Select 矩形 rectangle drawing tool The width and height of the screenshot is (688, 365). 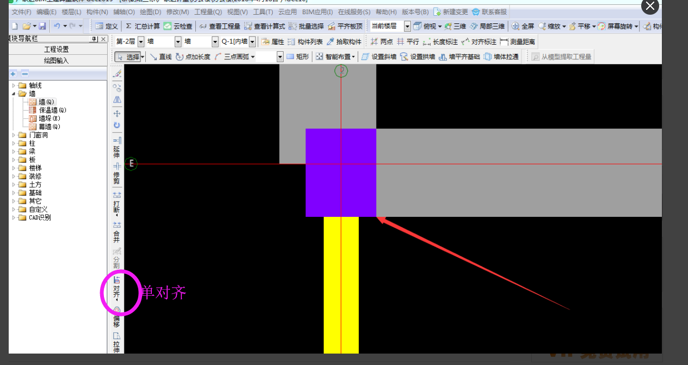[x=298, y=57]
